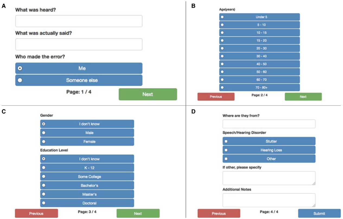Choose "Male" for Gender
The height and width of the screenshot is (219, 343).
pos(87,132)
